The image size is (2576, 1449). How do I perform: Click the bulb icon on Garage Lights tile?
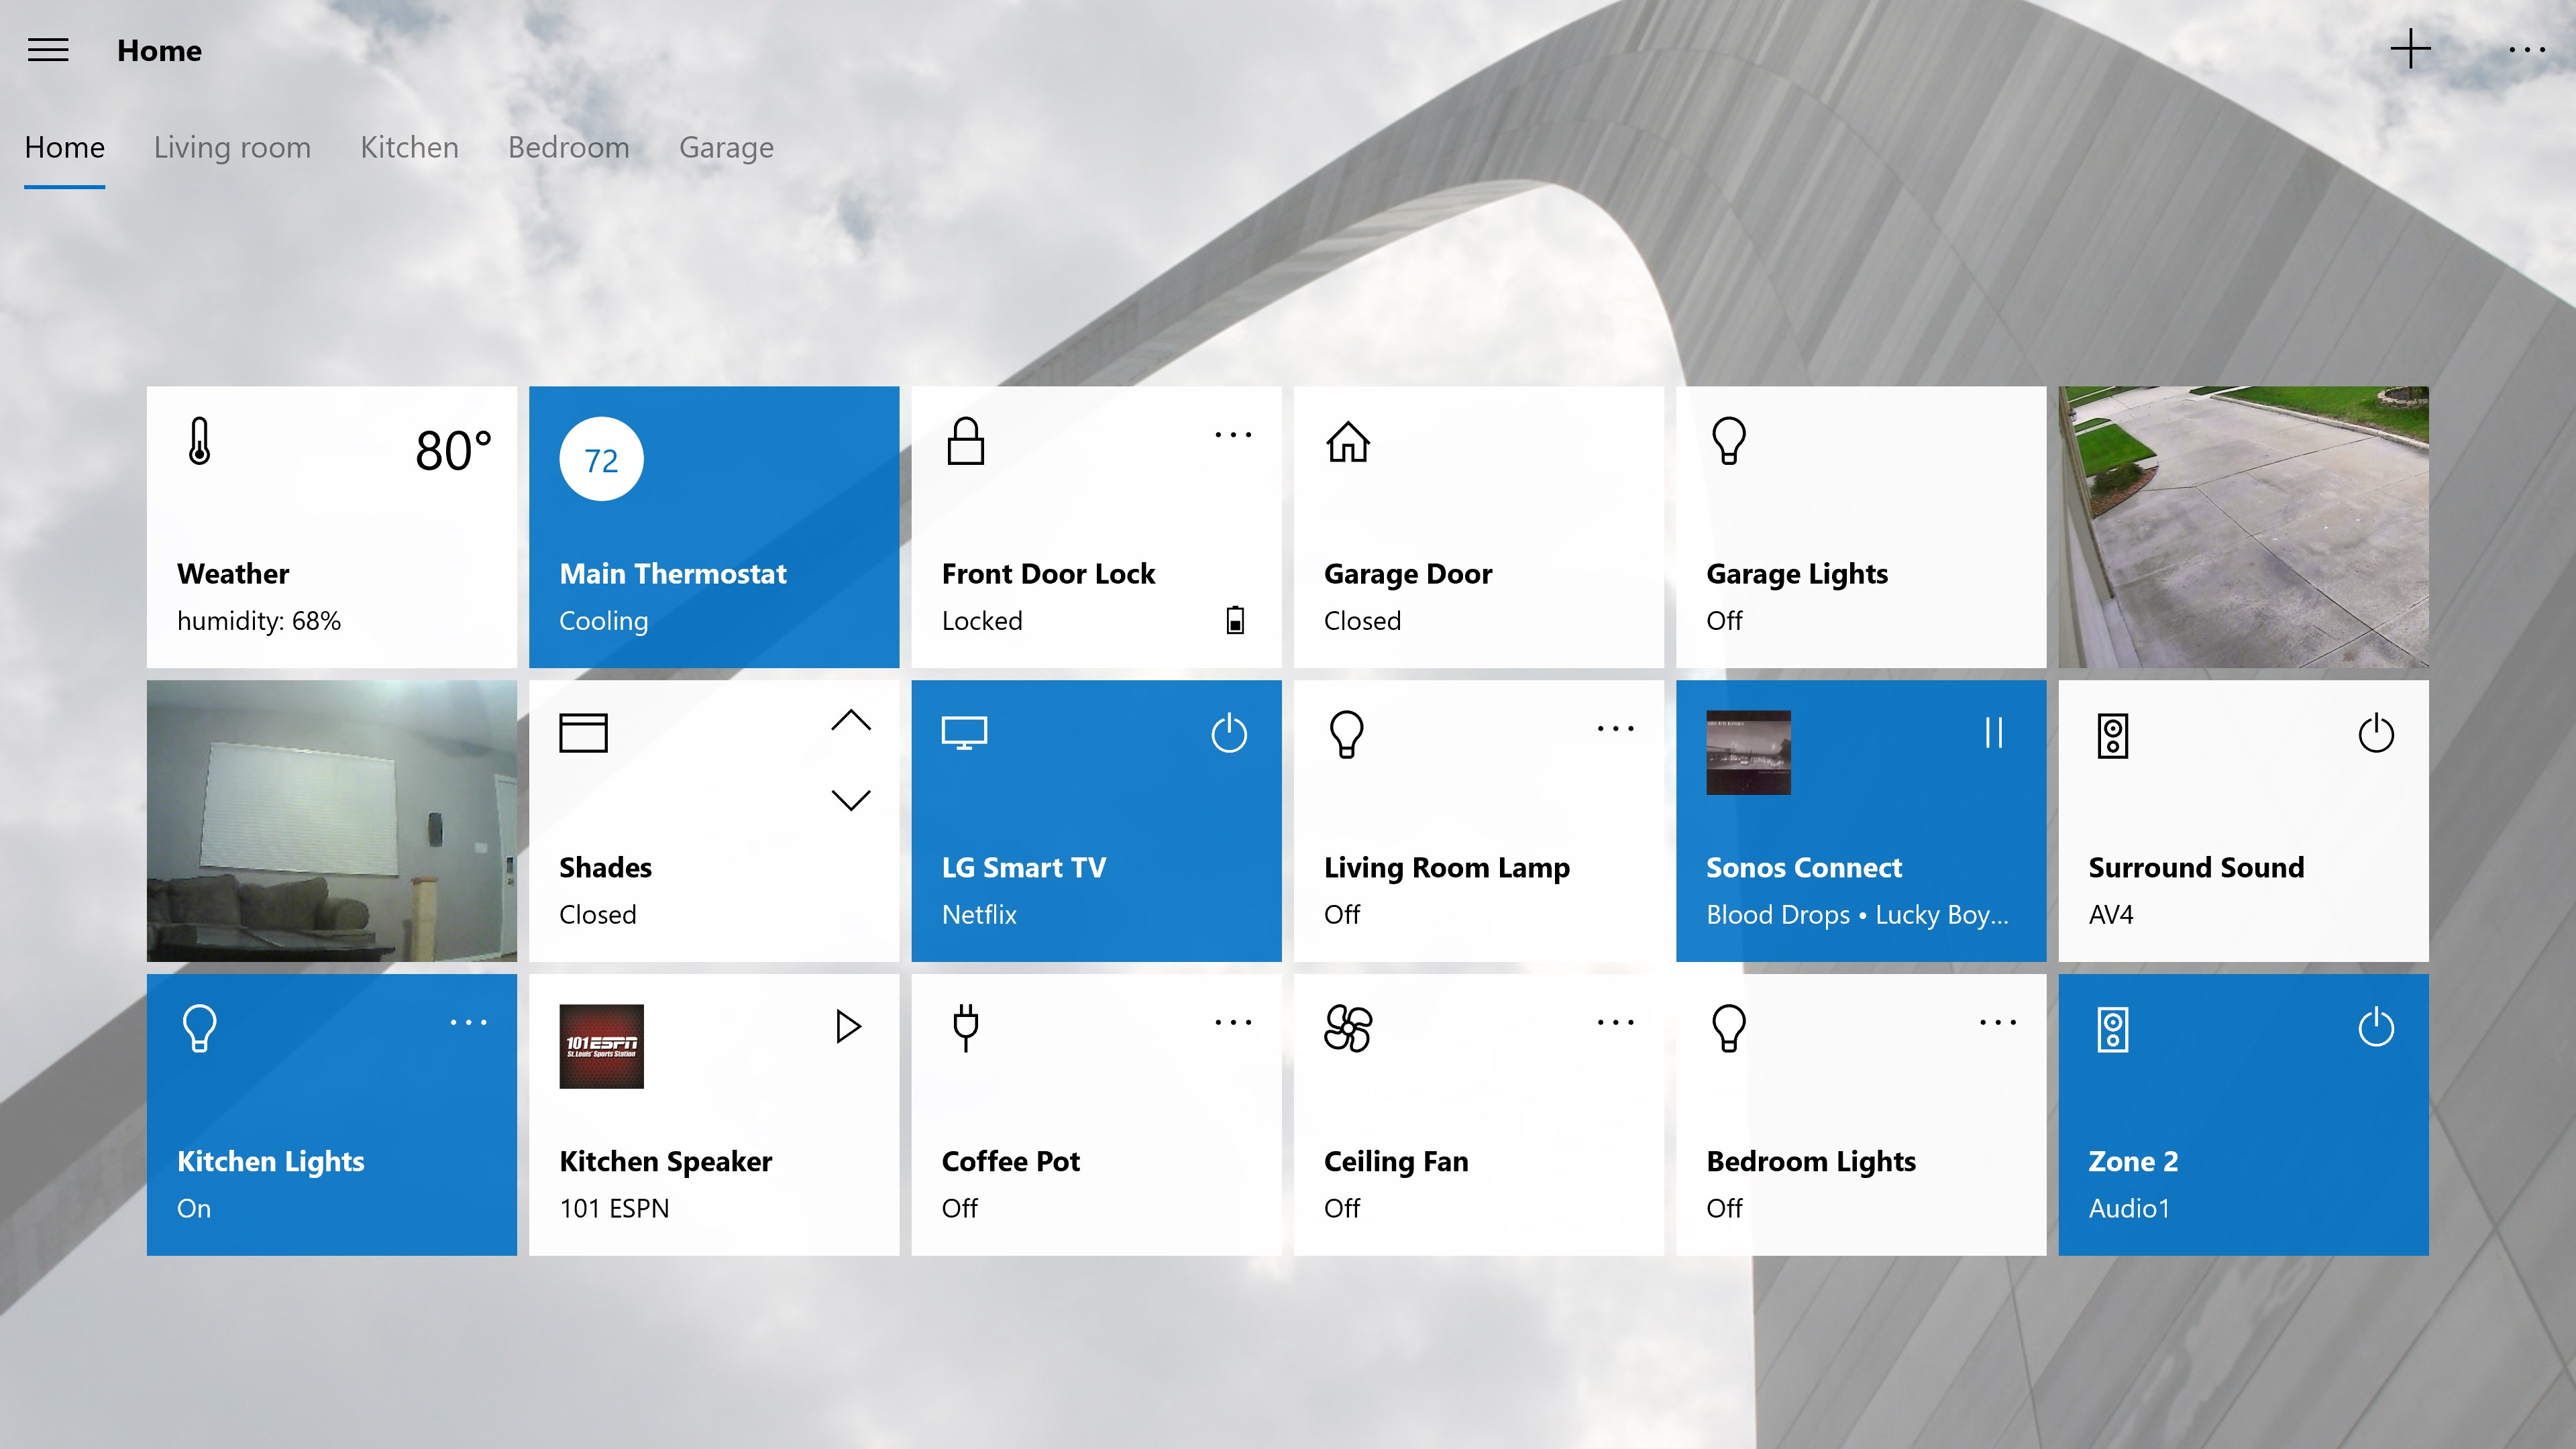point(1729,441)
